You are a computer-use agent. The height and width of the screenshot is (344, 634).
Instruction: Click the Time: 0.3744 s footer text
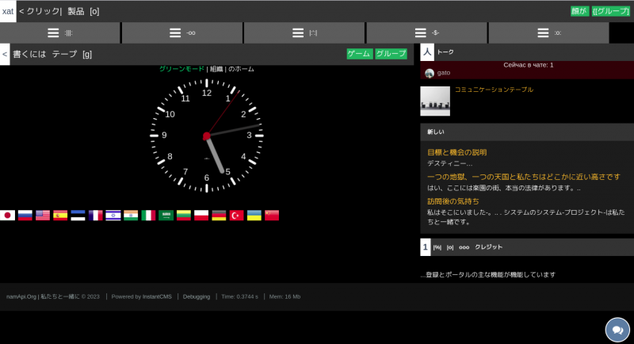point(240,296)
